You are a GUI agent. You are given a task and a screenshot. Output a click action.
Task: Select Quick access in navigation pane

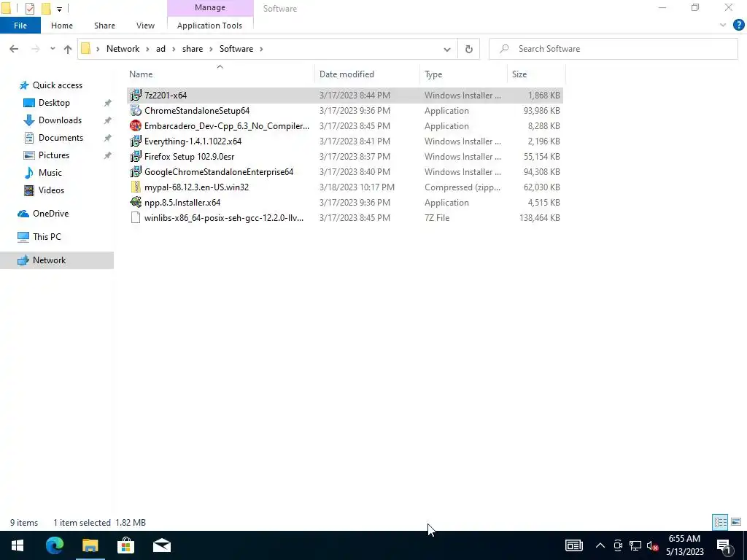coord(57,85)
